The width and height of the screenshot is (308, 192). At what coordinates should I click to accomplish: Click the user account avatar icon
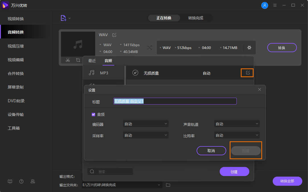(x=265, y=5)
